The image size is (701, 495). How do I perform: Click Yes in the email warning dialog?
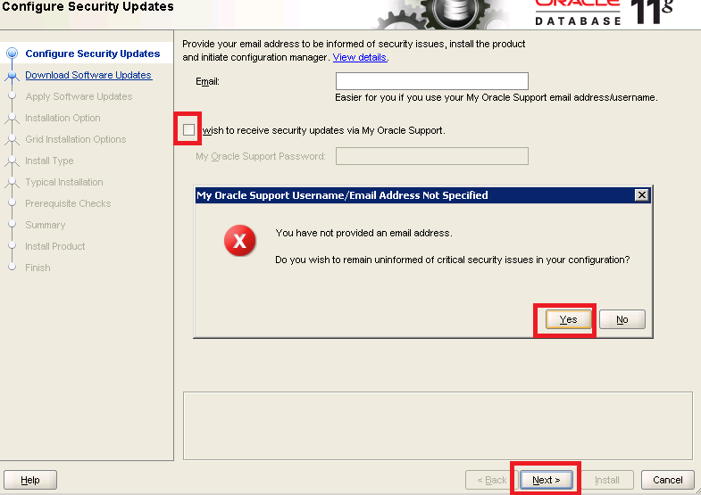click(x=568, y=319)
